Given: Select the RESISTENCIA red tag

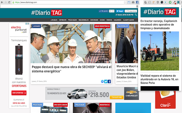Looking at the screenshot, I should coord(105,105).
